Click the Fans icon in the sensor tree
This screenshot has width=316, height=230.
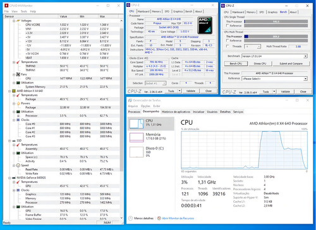pyautogui.click(x=18, y=74)
